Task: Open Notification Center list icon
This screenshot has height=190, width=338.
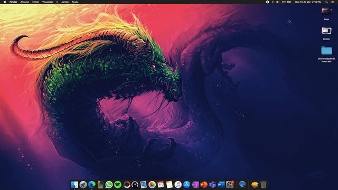Action: click(x=332, y=2)
